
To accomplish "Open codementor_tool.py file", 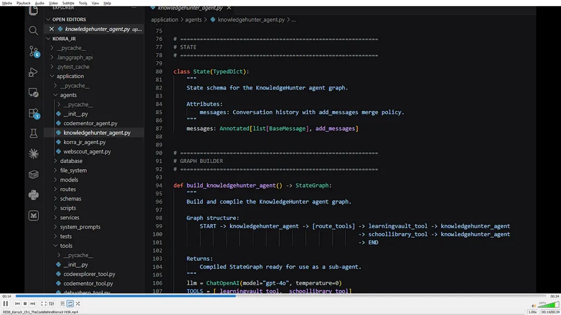I will coord(88,284).
